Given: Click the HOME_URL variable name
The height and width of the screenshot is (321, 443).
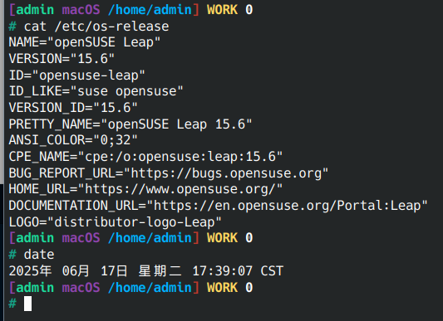Looking at the screenshot, I should coord(39,189).
